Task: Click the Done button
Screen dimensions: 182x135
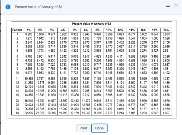Action: pos(99,128)
